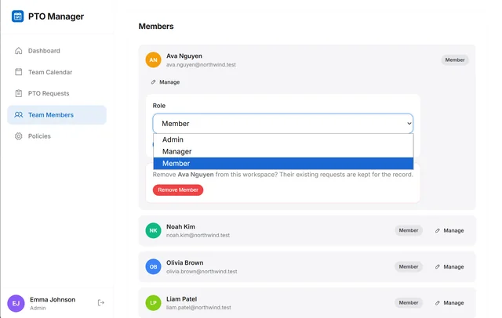Click the Member badge on Ava Nguyen's card

[x=455, y=60]
